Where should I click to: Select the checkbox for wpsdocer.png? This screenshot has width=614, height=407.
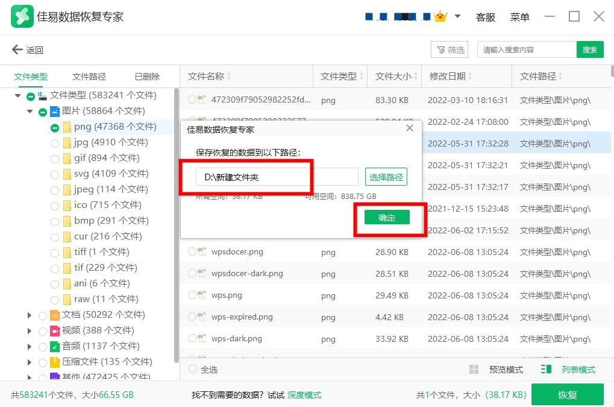tap(192, 251)
